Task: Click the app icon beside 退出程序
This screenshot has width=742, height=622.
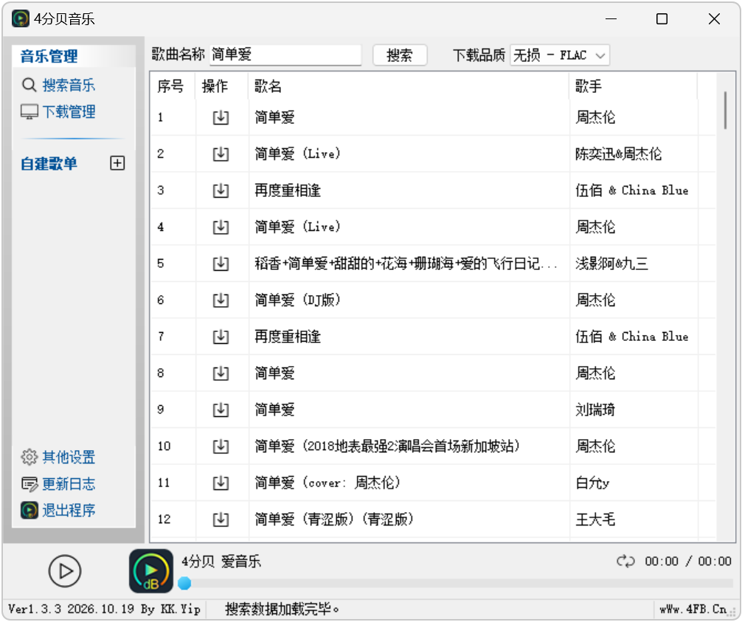Action: (30, 511)
